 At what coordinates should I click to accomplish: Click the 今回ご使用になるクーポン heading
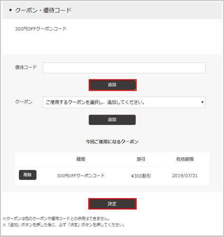(x=112, y=142)
